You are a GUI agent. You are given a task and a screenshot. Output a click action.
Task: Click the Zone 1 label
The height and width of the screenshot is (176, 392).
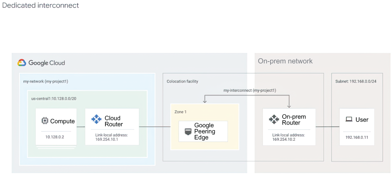tap(180, 112)
